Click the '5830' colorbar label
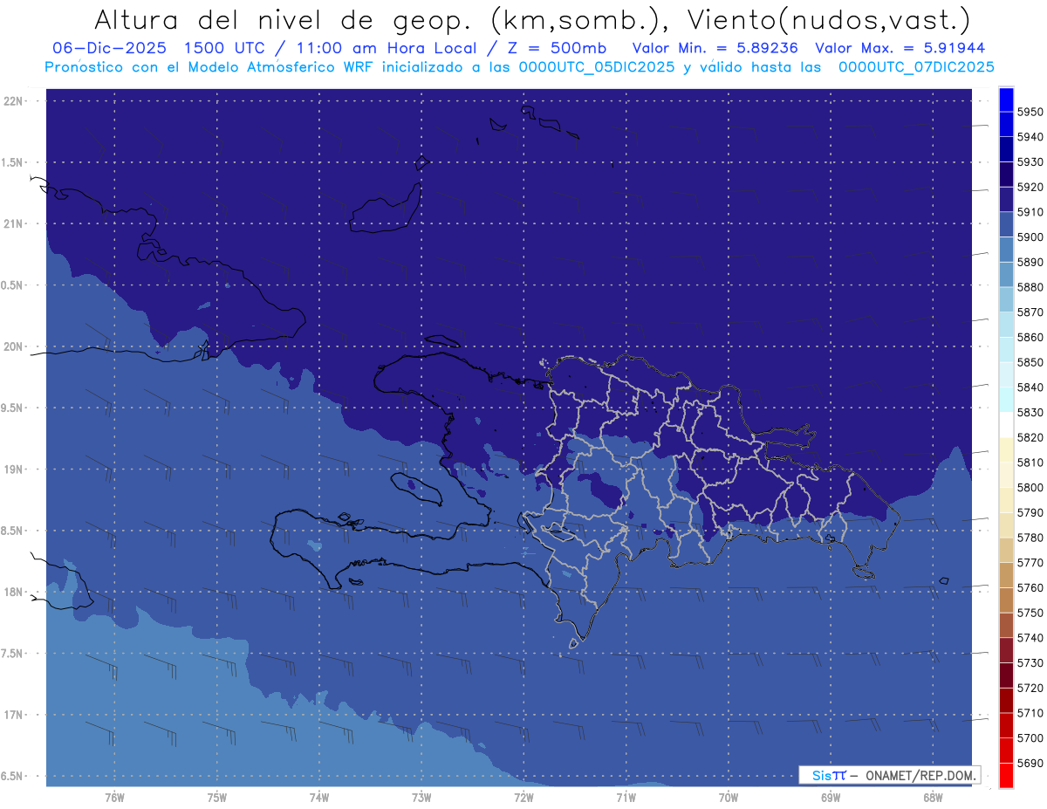 pos(1030,412)
